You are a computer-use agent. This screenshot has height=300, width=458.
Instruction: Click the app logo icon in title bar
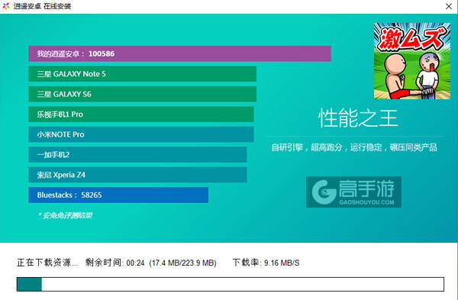pyautogui.click(x=6, y=6)
